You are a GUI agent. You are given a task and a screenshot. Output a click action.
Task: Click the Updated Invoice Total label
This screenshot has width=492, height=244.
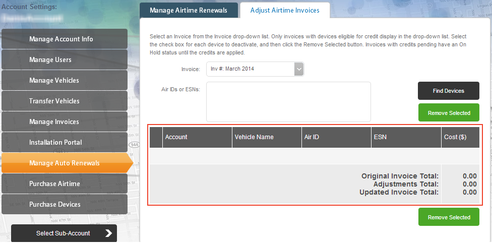[399, 192]
